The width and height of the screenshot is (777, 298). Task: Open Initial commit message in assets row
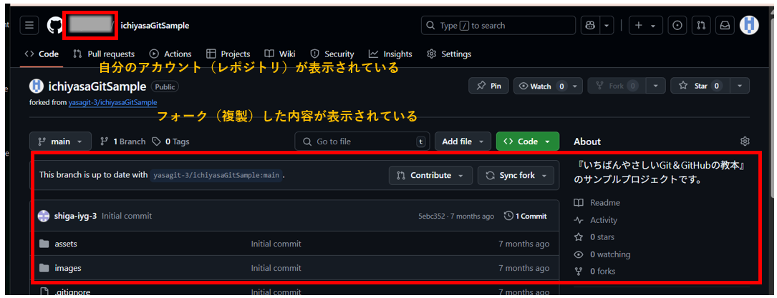276,244
